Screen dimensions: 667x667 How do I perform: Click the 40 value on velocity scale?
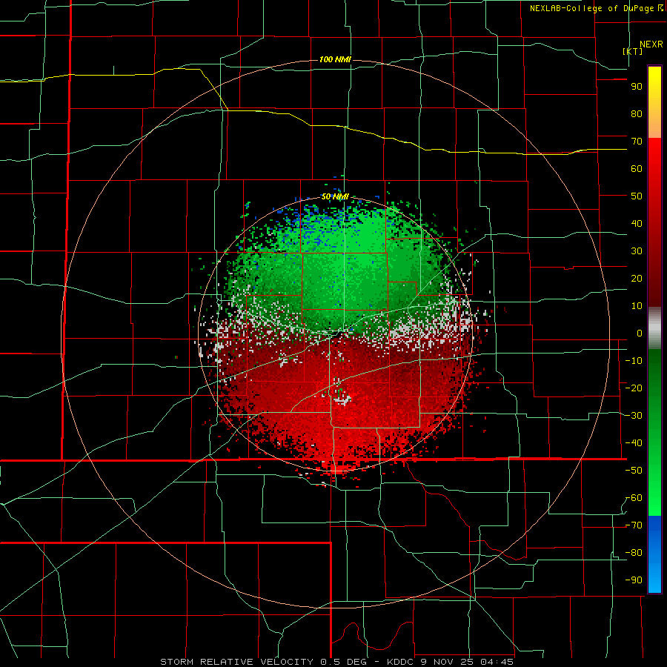click(x=637, y=223)
